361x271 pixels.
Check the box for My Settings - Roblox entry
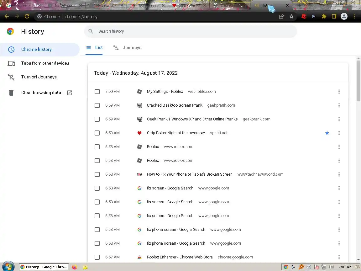click(x=97, y=92)
